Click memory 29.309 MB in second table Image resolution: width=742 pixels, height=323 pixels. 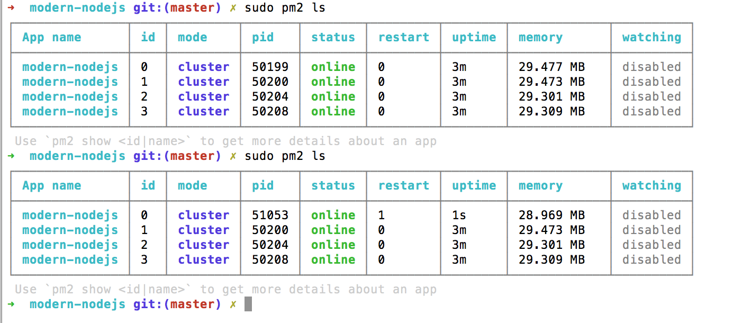point(551,259)
